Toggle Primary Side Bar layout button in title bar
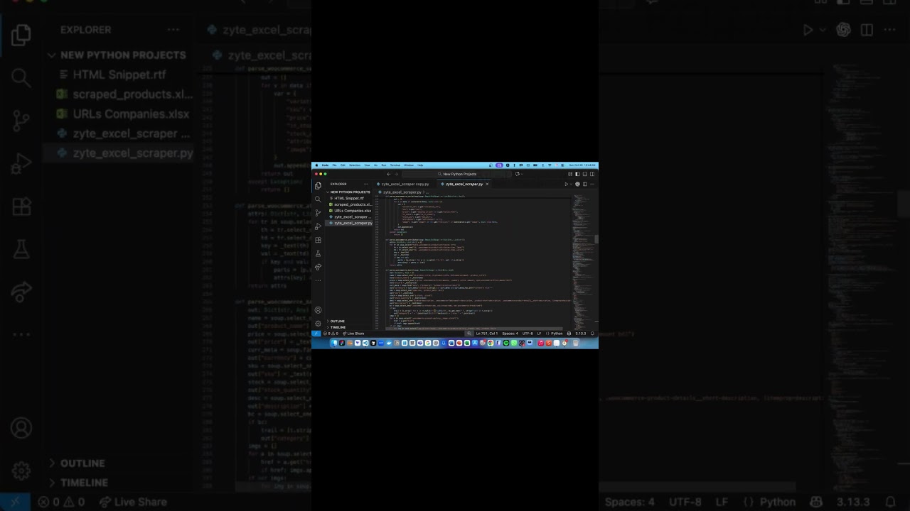910x511 pixels. point(577,174)
